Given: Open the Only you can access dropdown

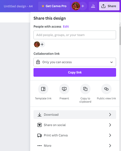Looking at the screenshot, I should 75,62.
